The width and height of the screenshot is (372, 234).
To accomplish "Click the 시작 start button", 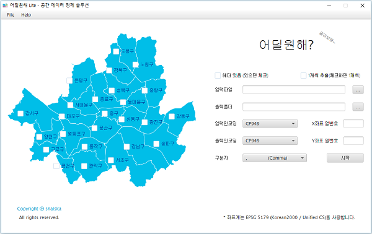I will point(345,158).
